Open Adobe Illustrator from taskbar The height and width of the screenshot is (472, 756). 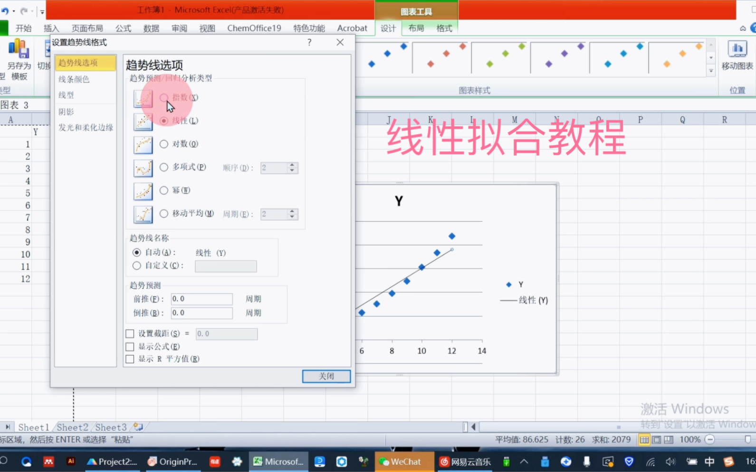coord(71,461)
